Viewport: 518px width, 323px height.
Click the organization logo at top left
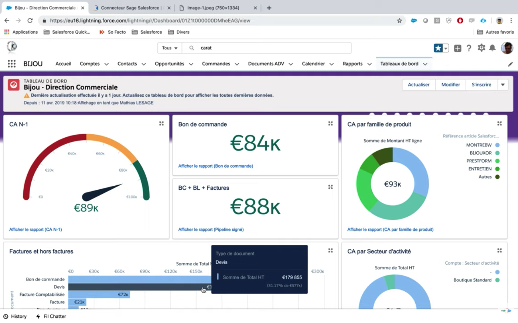(x=12, y=47)
